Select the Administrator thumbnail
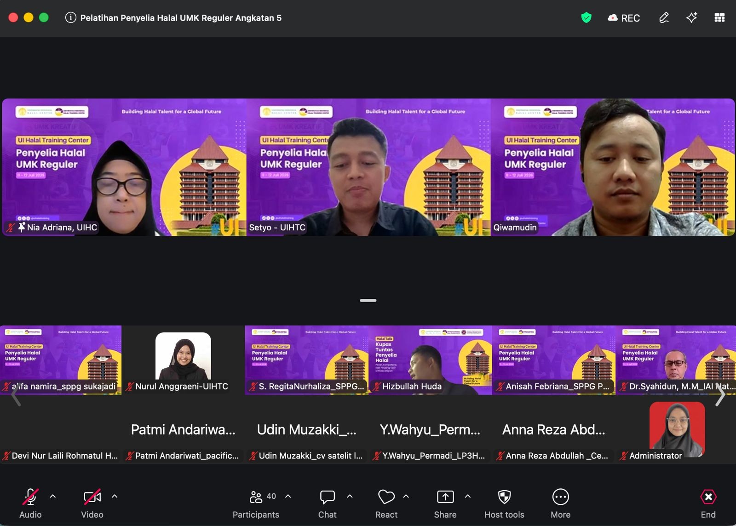This screenshot has width=736, height=526. coord(676,430)
